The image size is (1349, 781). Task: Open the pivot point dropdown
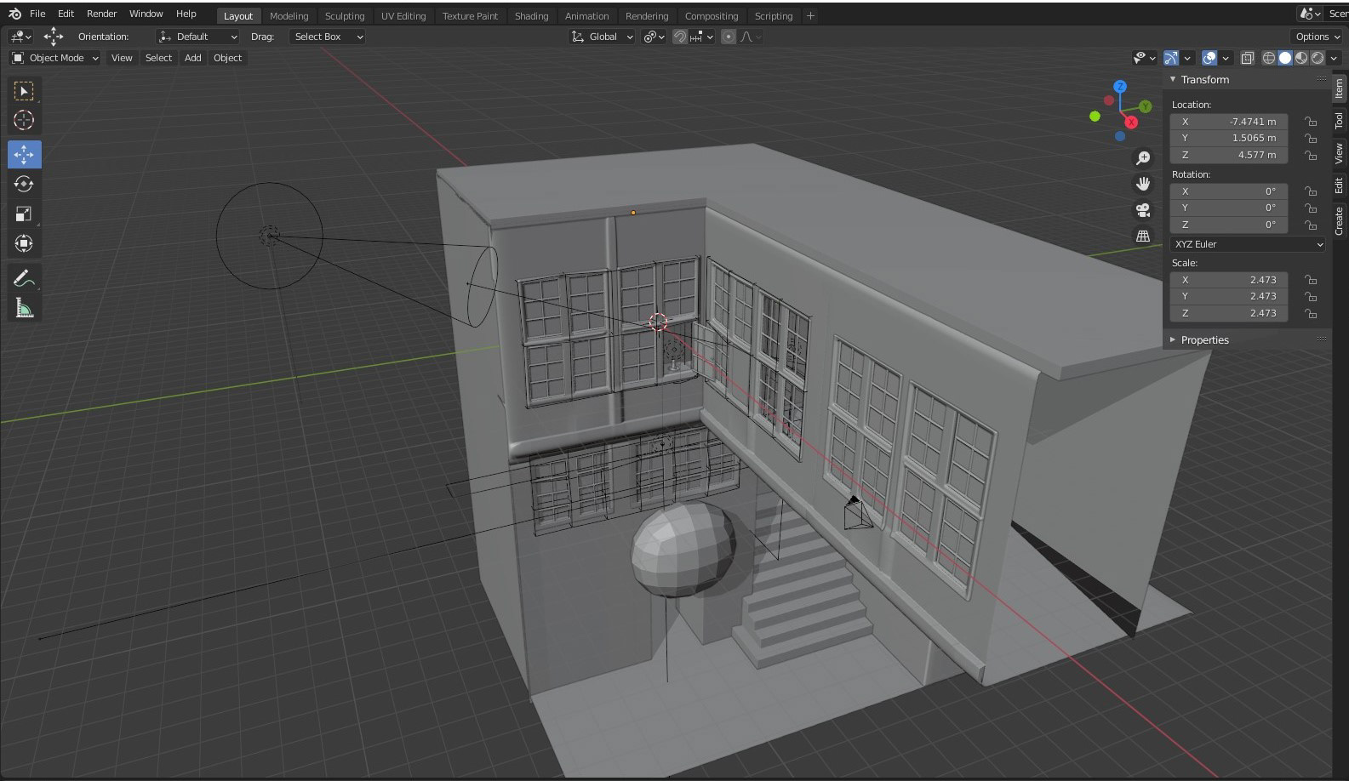tap(654, 37)
